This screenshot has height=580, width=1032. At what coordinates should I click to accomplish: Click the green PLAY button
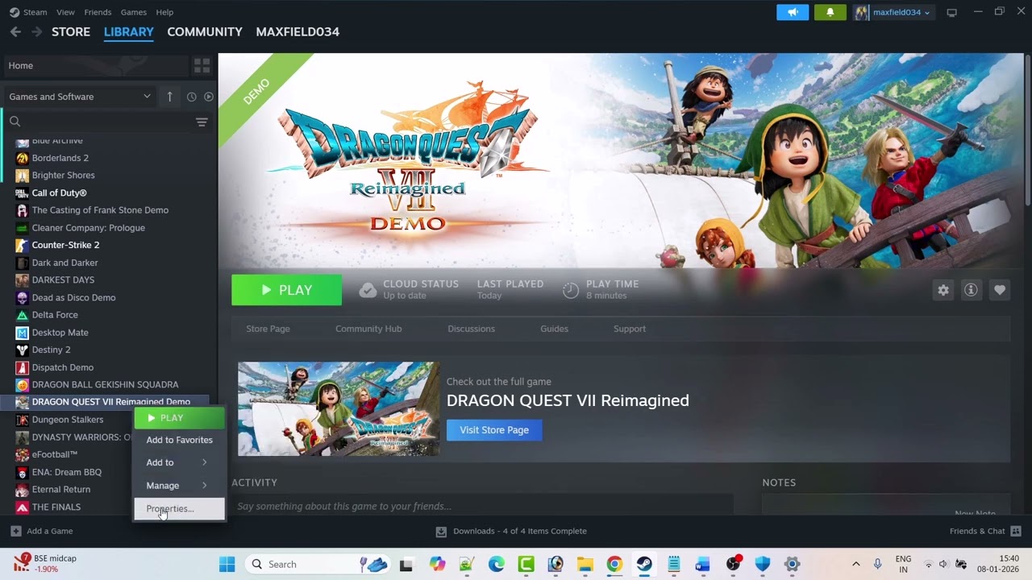(x=286, y=290)
